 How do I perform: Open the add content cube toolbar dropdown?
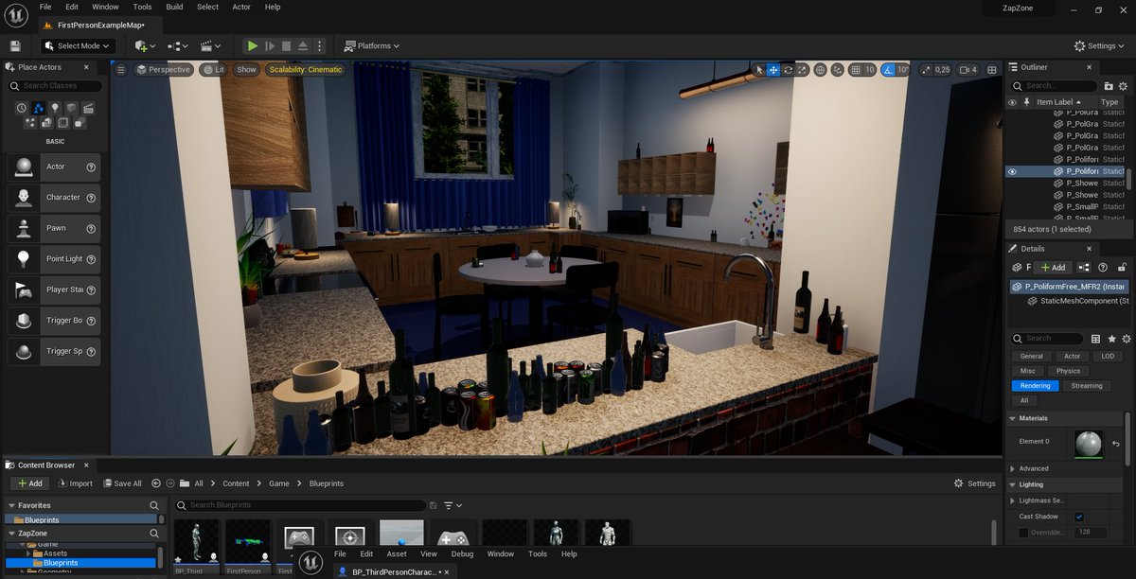[144, 45]
